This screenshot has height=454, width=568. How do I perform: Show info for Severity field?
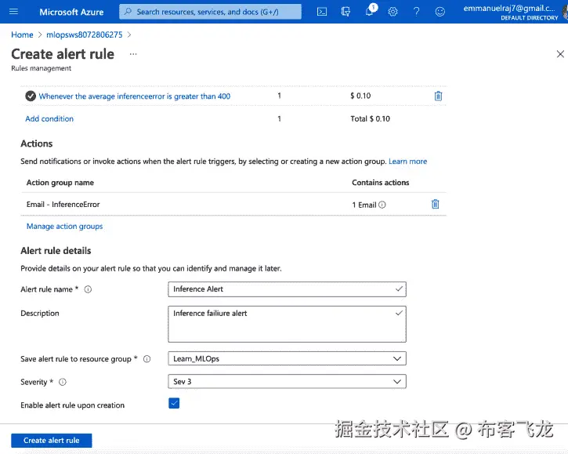[63, 382]
